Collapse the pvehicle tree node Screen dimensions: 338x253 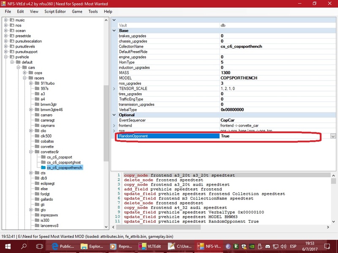6,57
